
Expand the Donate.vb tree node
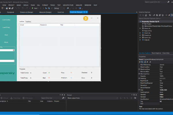[140, 35]
